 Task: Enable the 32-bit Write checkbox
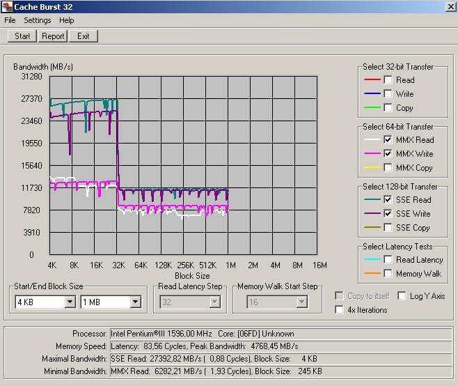pyautogui.click(x=388, y=93)
